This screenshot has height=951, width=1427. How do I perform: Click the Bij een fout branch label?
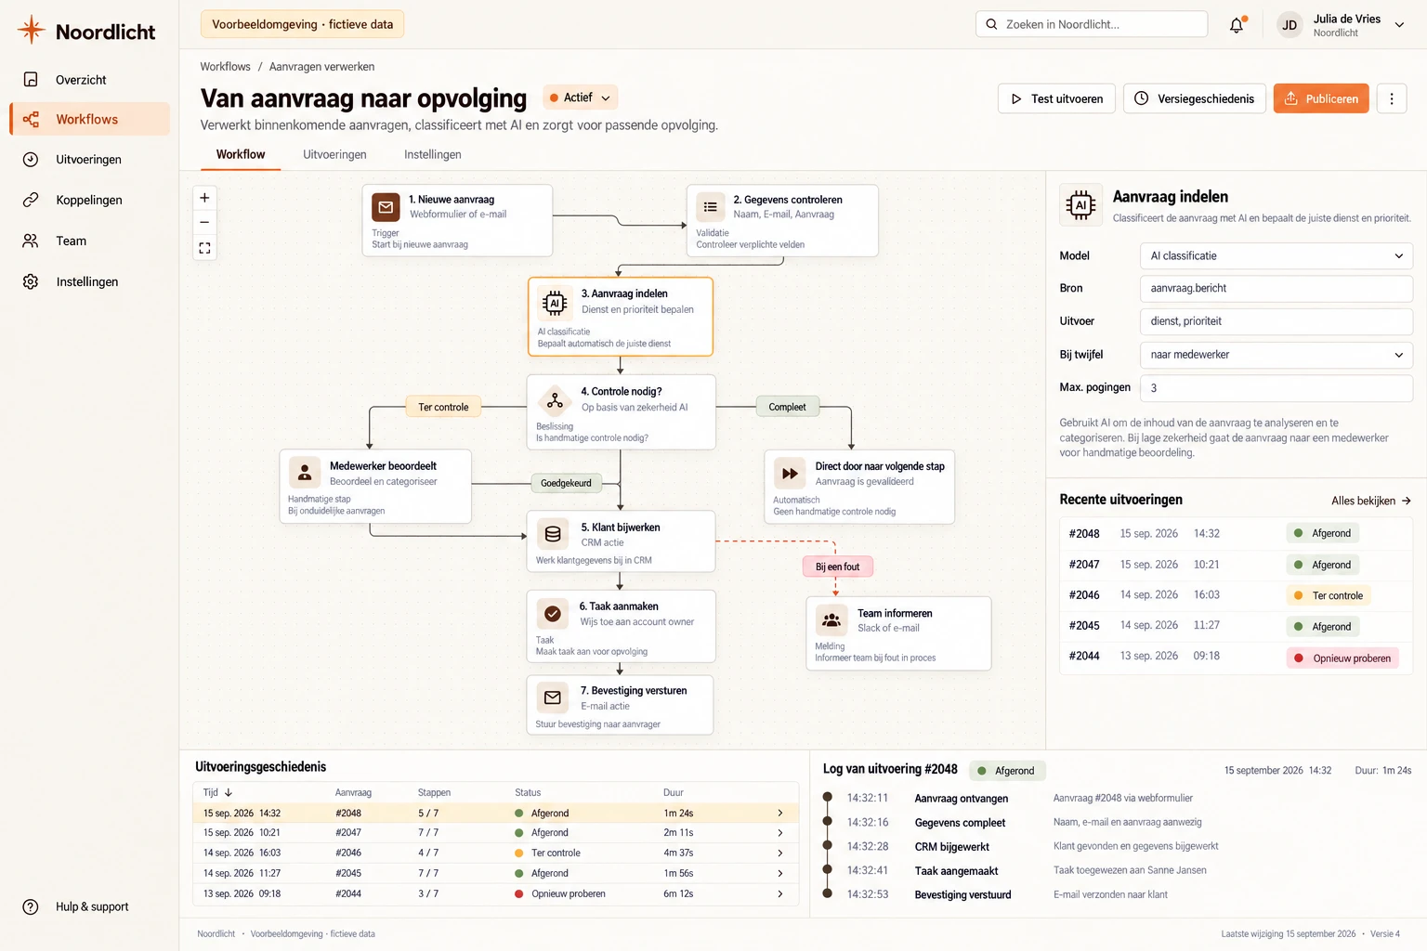coord(838,567)
